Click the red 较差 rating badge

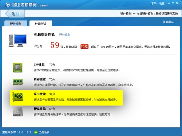click(84, 46)
